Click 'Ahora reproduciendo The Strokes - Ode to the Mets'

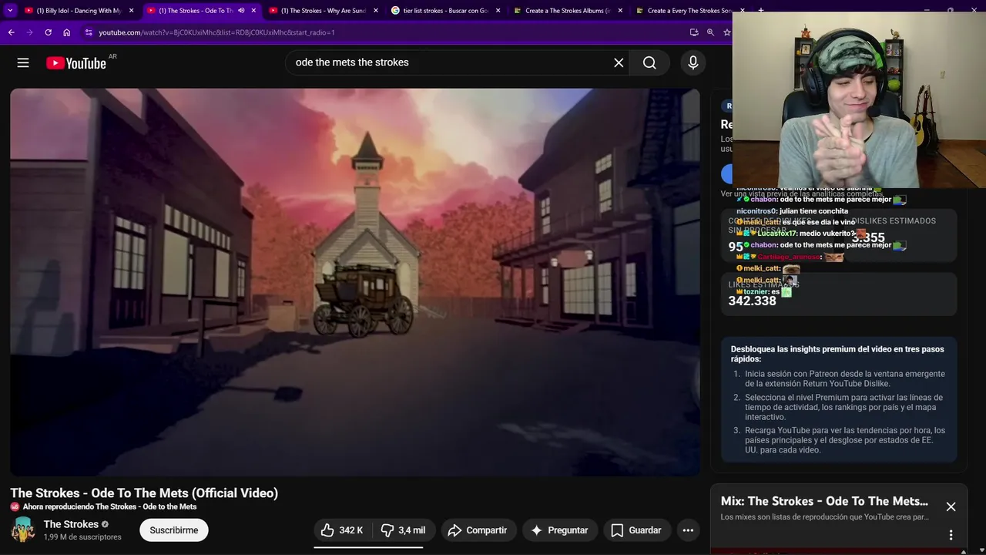tap(109, 507)
